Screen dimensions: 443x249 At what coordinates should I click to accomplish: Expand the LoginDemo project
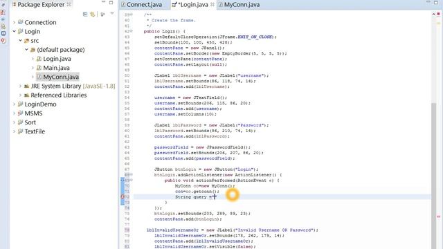coord(14,104)
